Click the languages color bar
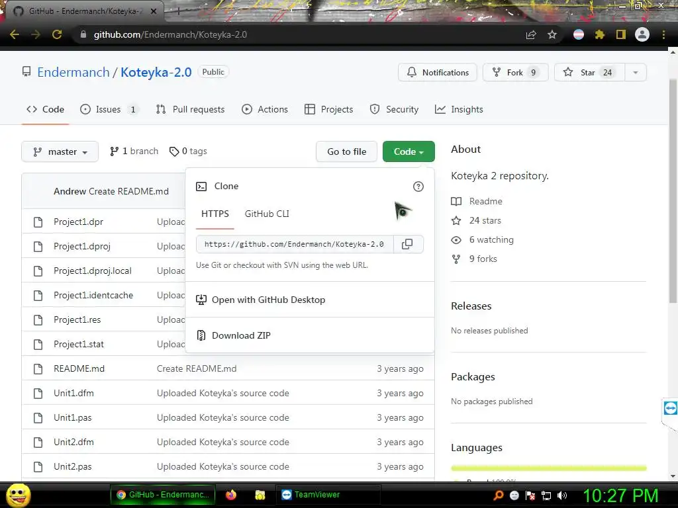The image size is (678, 508). click(x=549, y=468)
